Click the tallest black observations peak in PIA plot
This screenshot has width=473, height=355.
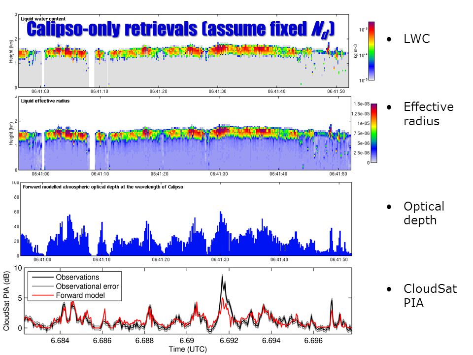[x=222, y=276]
